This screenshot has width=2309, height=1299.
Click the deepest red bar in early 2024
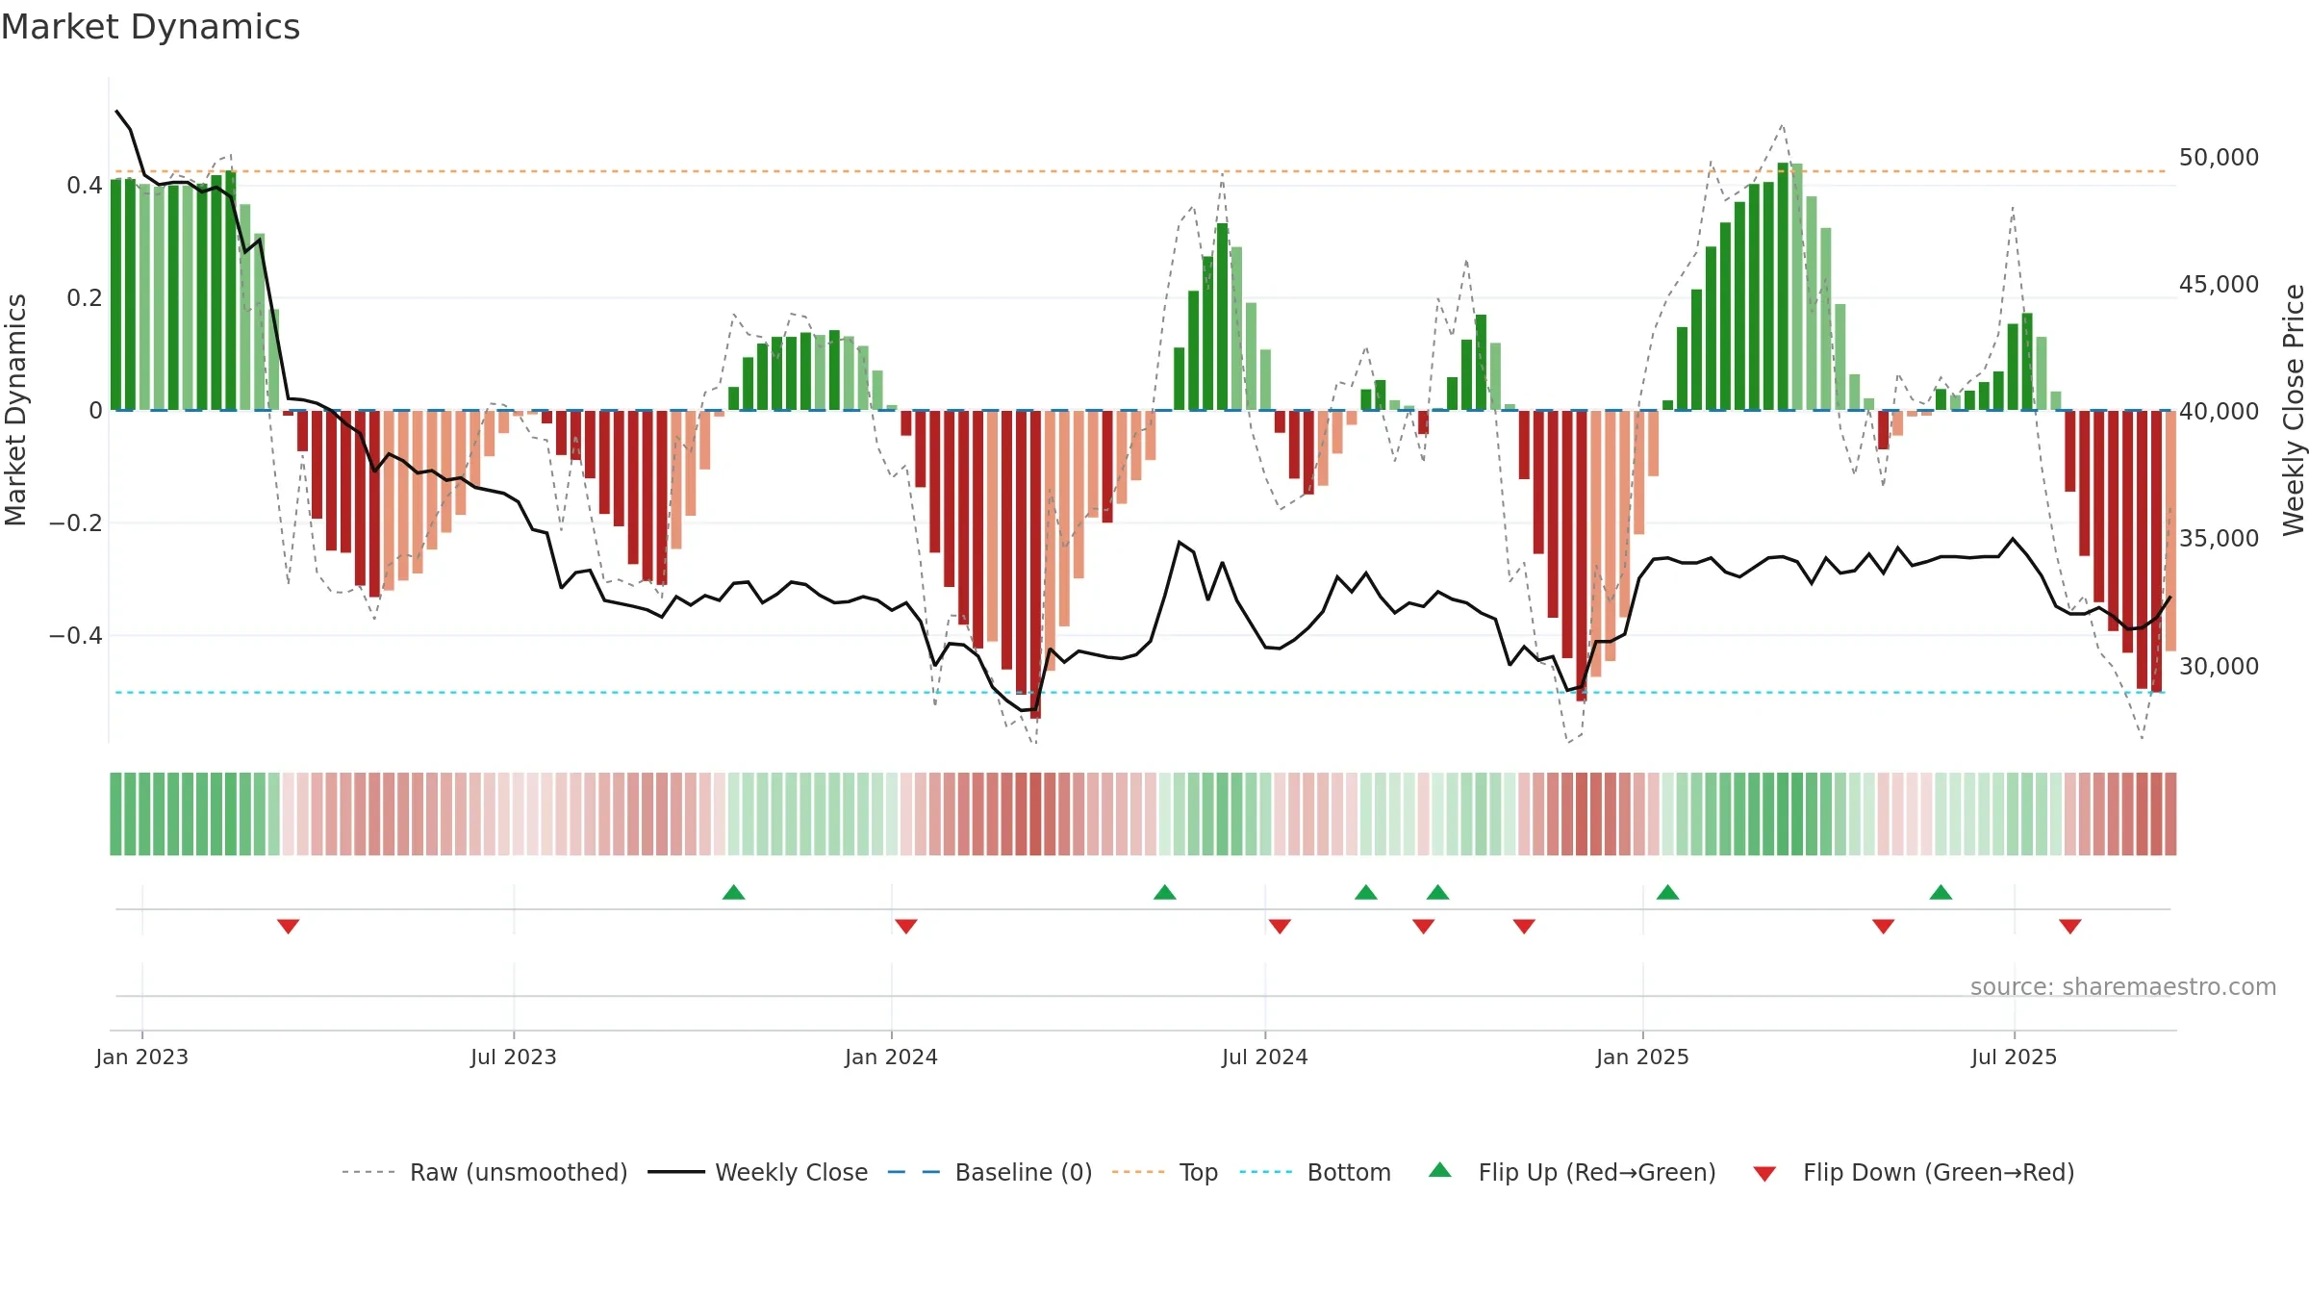(1035, 565)
